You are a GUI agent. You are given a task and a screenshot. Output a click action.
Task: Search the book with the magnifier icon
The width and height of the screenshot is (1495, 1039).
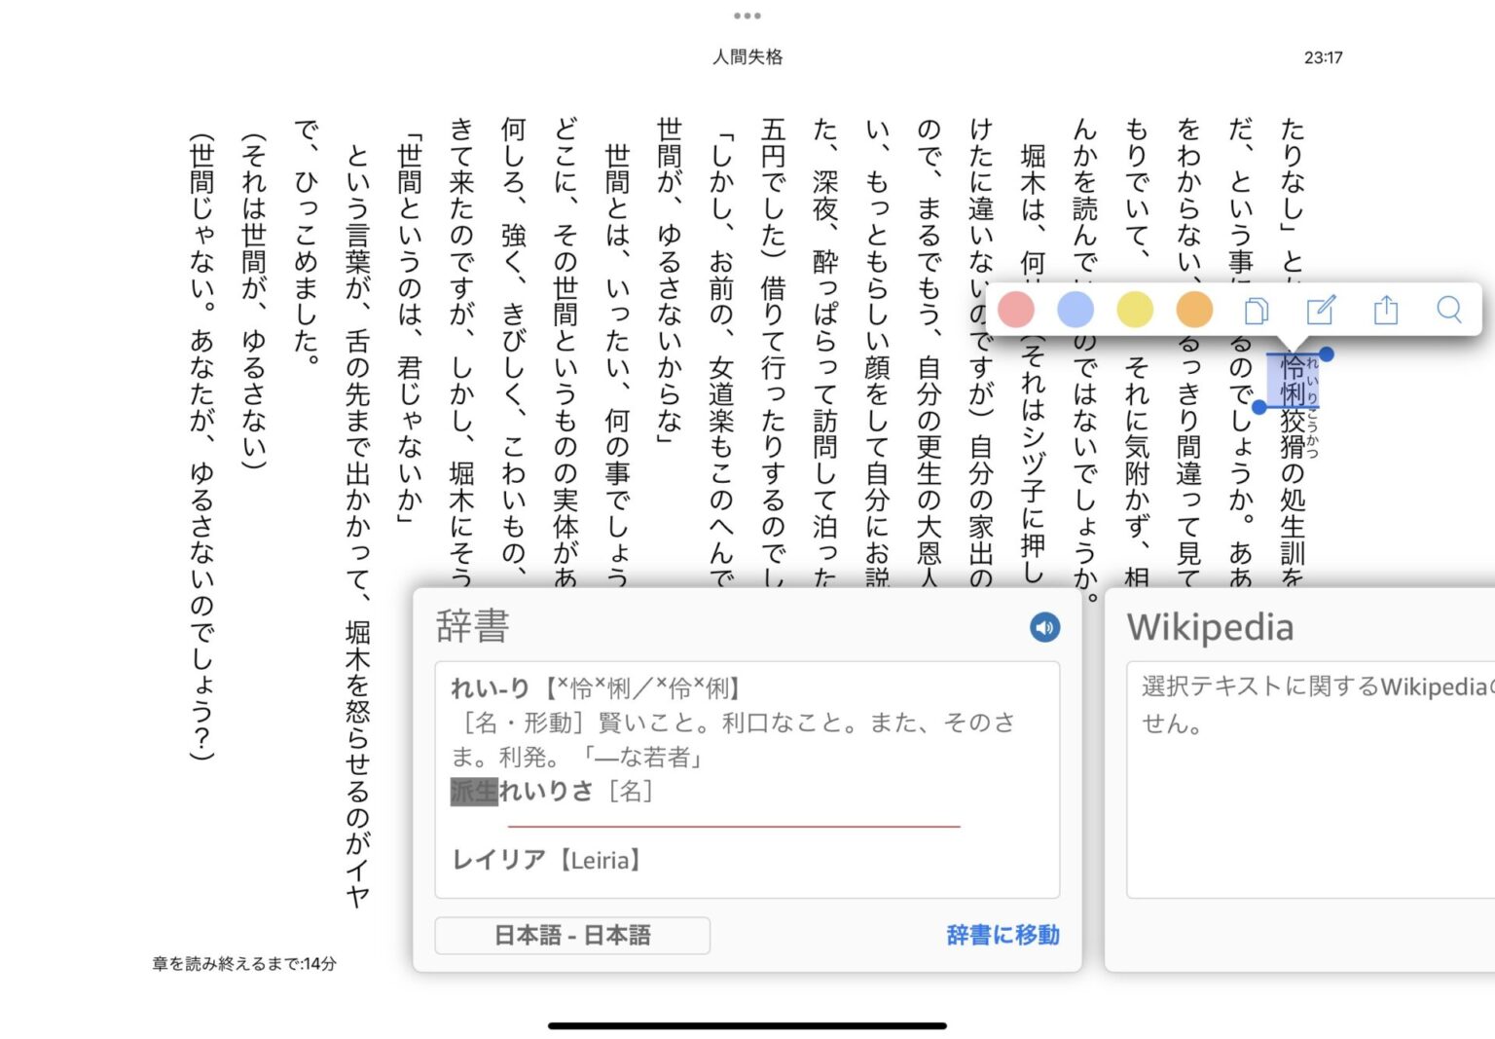point(1448,310)
